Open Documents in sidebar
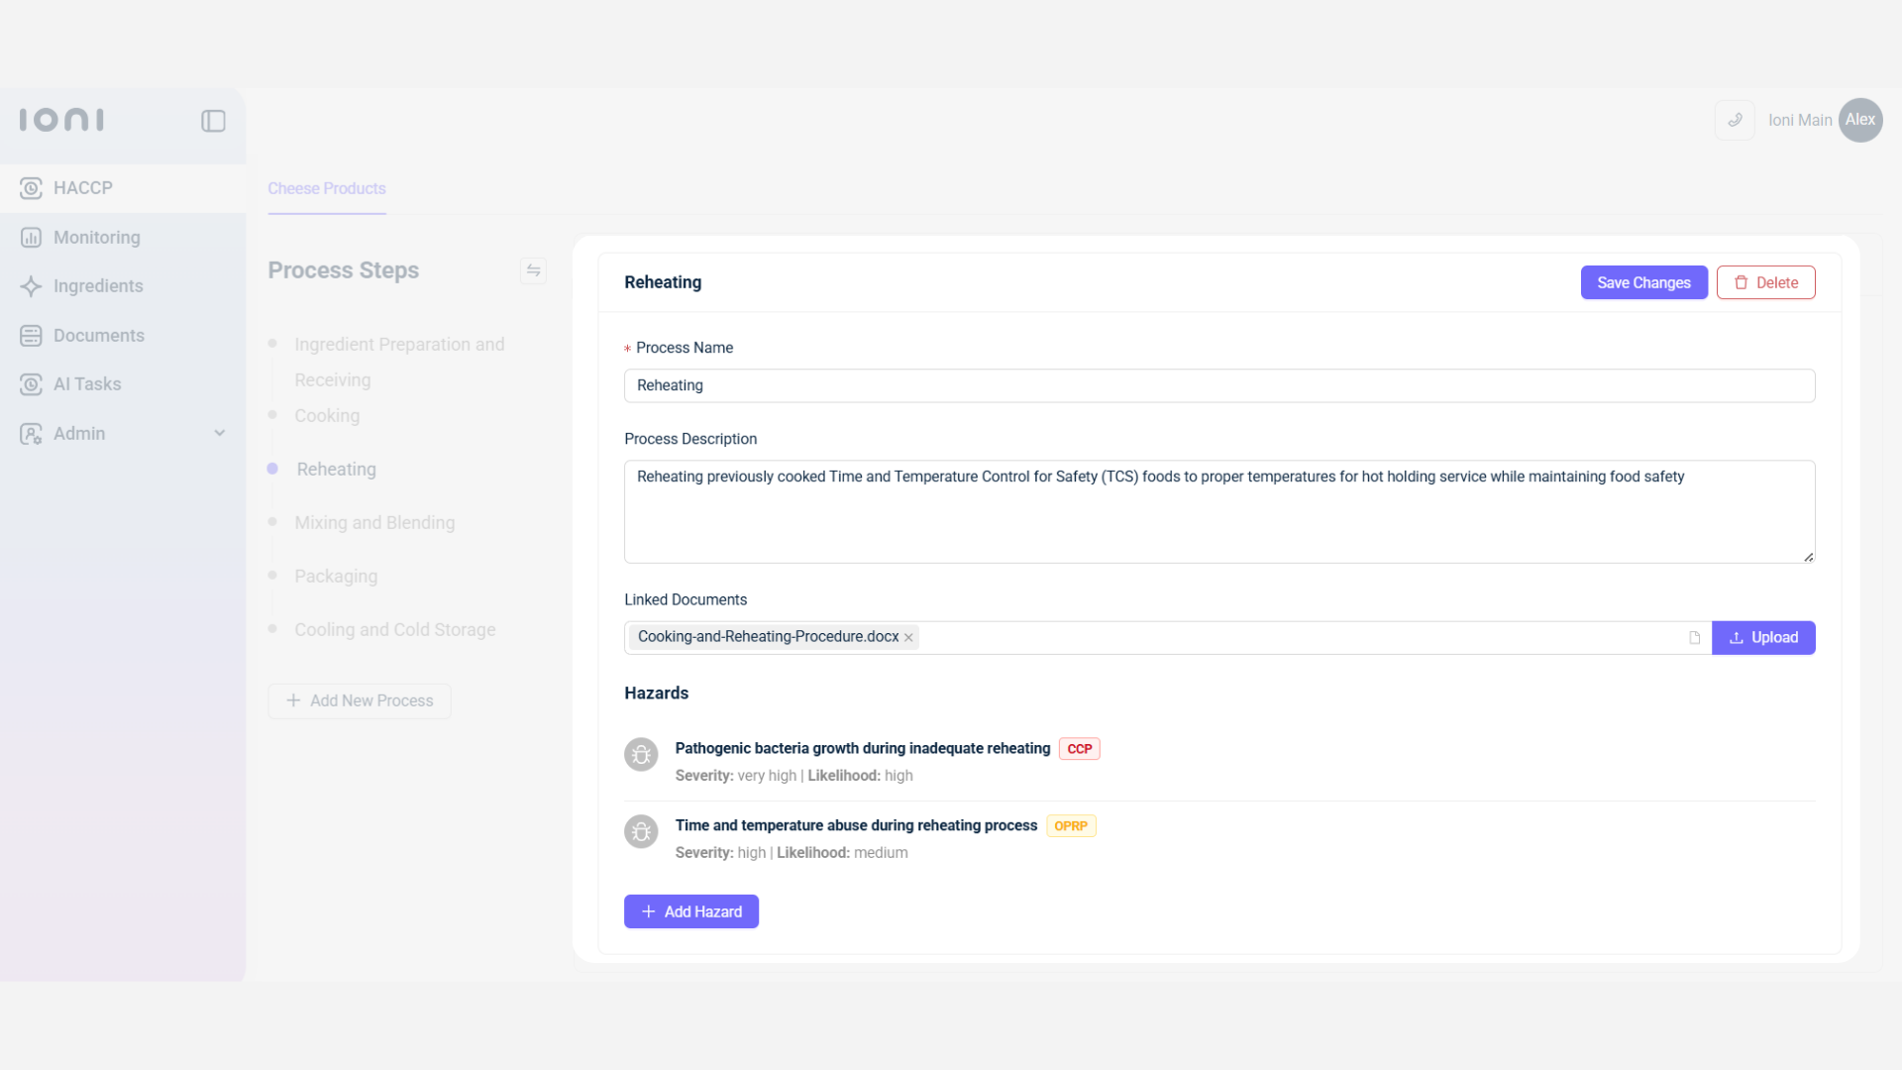 [x=98, y=336]
